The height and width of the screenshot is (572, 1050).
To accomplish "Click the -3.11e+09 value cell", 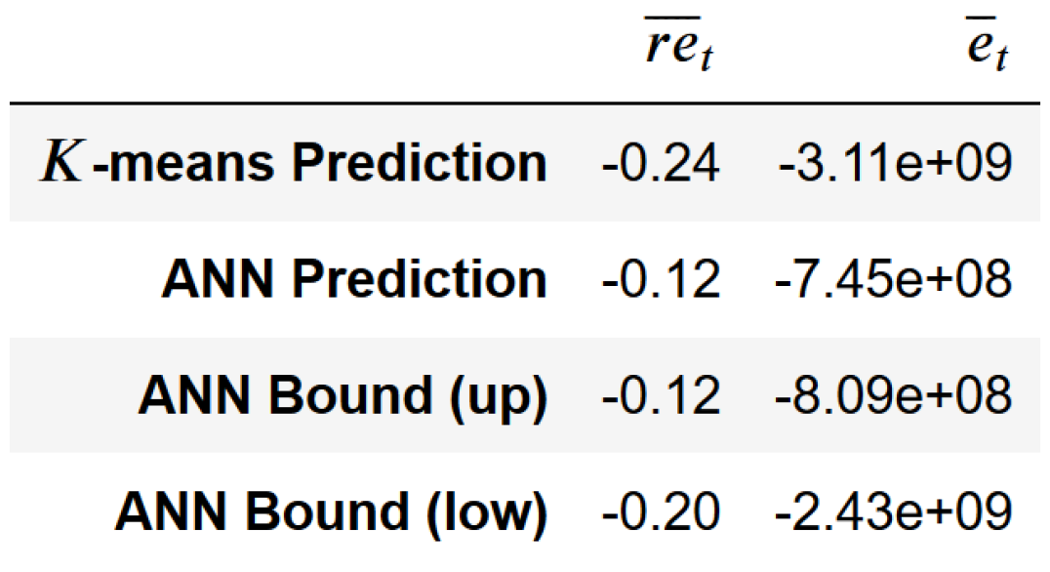I will [x=894, y=163].
